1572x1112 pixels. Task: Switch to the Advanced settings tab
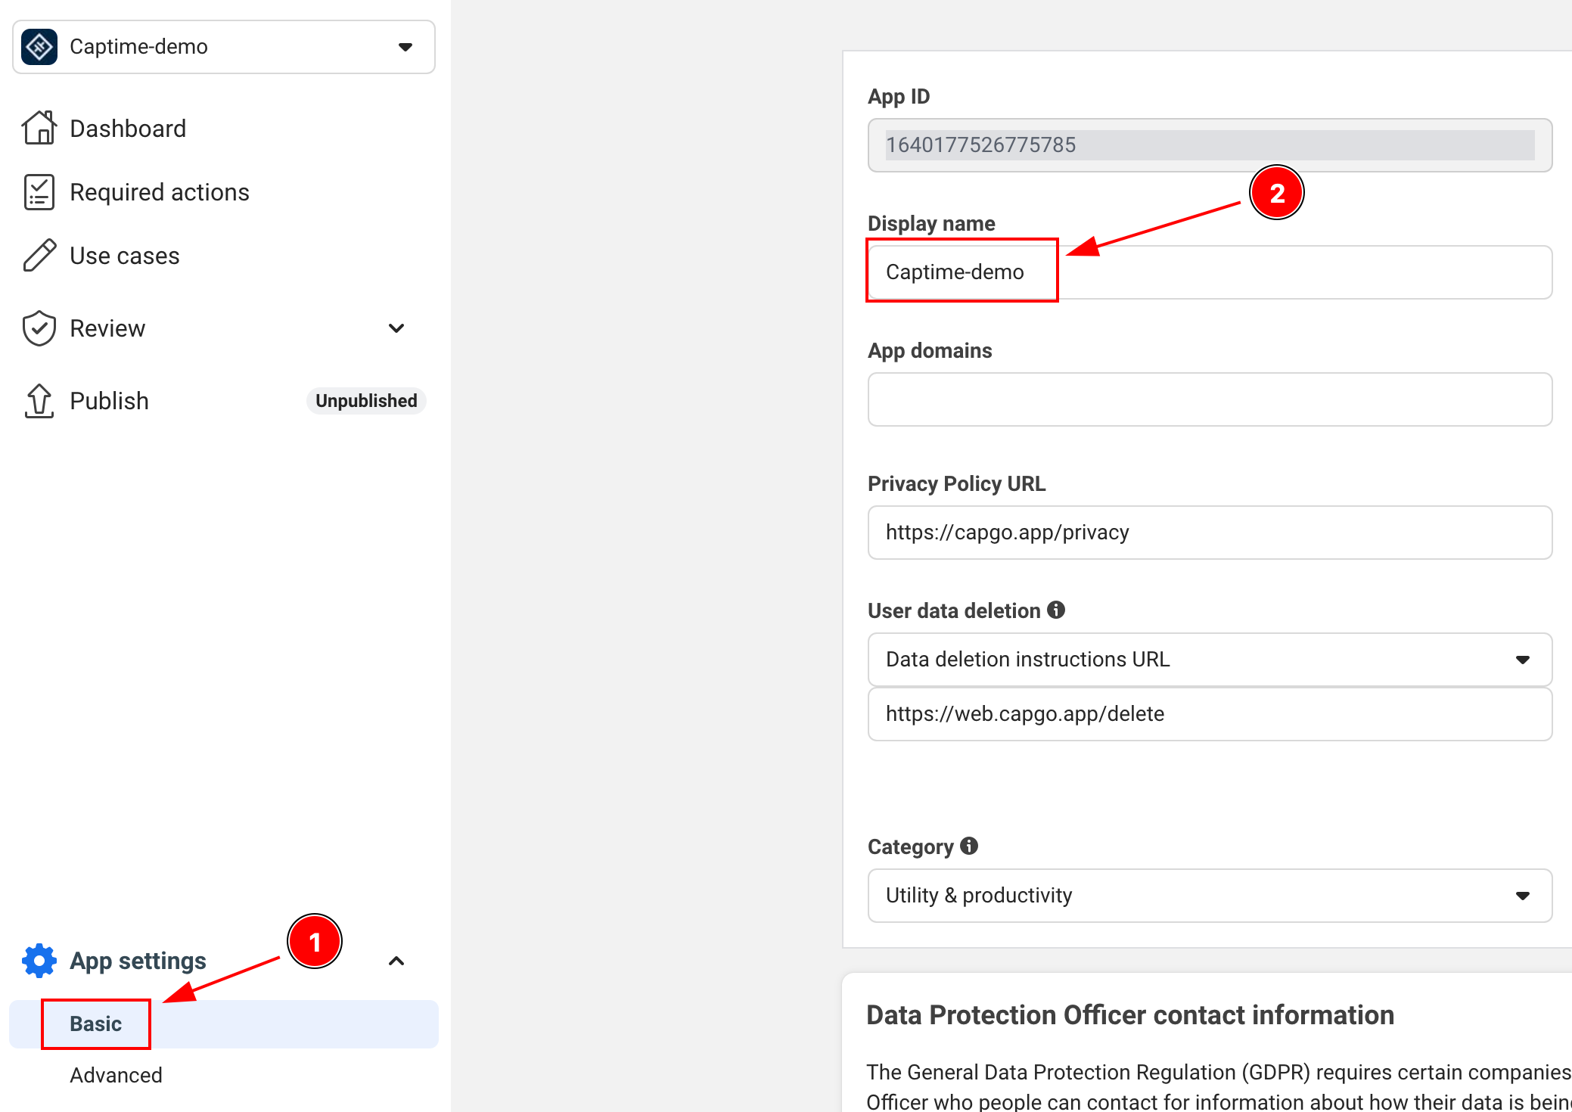coord(116,1074)
